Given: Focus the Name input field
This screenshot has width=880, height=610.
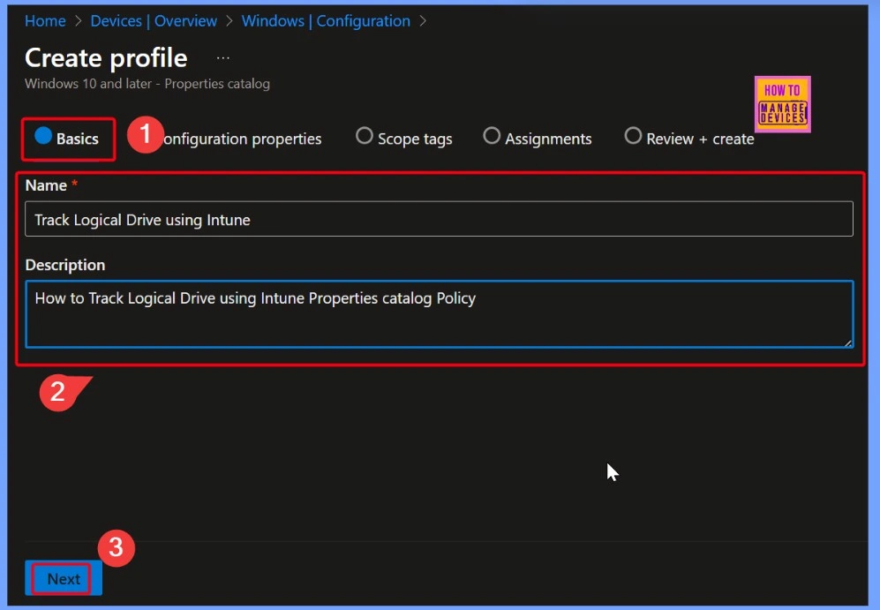Looking at the screenshot, I should pos(439,219).
